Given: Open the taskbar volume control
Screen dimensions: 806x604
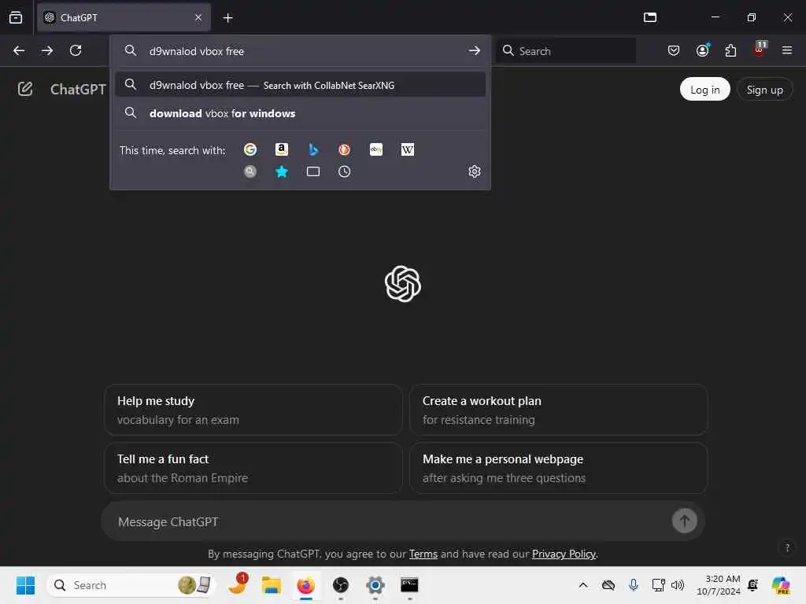Looking at the screenshot, I should [678, 584].
